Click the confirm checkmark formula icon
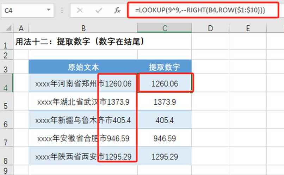Viewport: 284px width, 175px height. [x=99, y=10]
